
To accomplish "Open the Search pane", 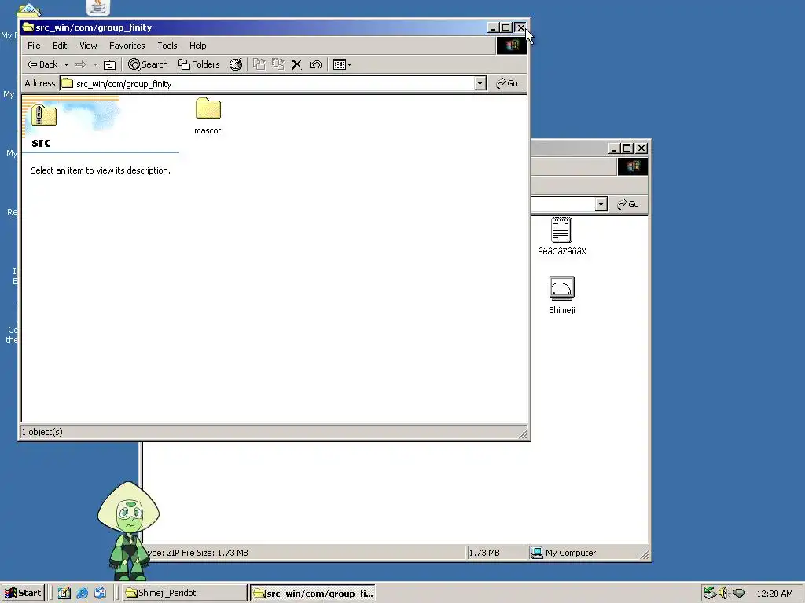I will [148, 64].
